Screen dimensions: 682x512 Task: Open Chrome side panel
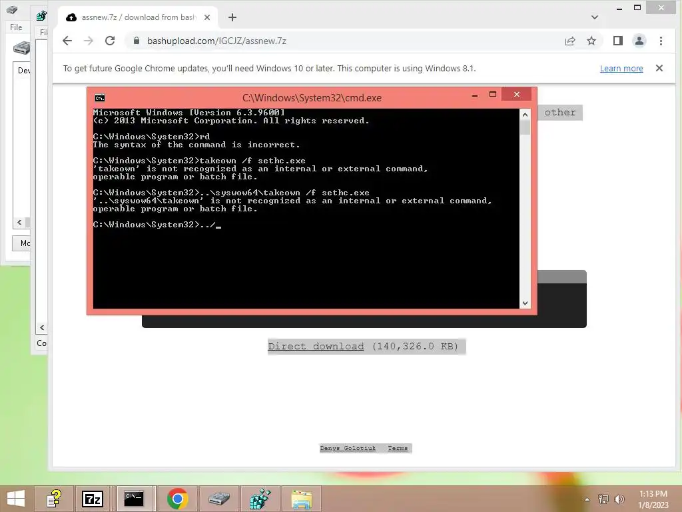point(617,41)
